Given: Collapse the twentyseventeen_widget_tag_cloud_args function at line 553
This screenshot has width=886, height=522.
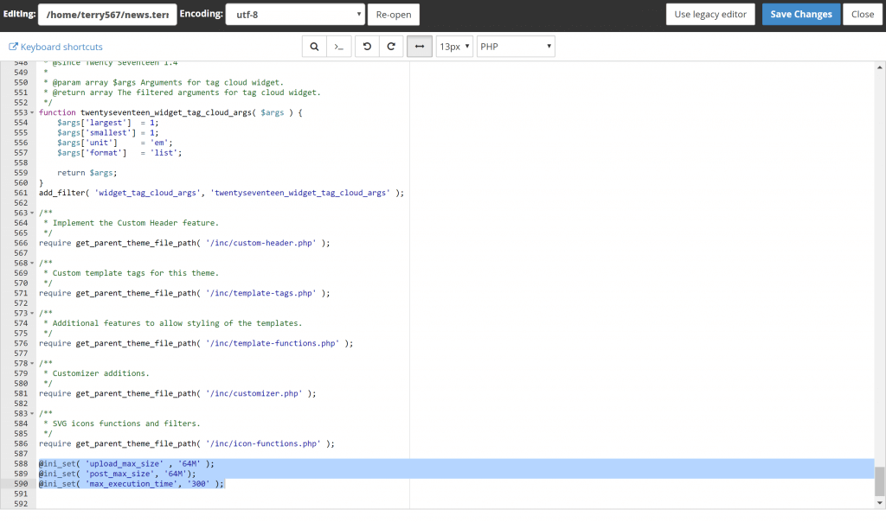Looking at the screenshot, I should pyautogui.click(x=32, y=113).
